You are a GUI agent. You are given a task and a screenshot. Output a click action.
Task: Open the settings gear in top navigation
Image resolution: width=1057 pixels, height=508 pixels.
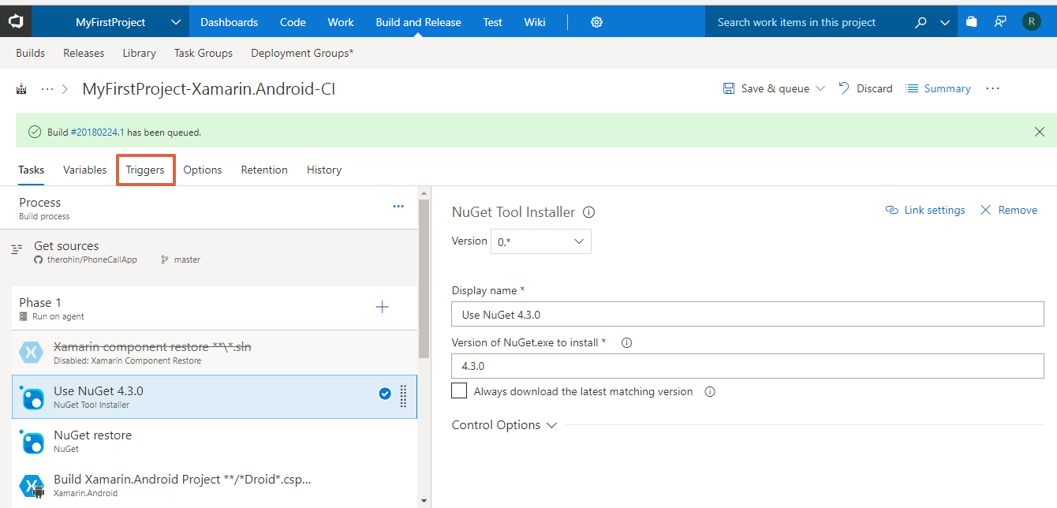tap(596, 22)
